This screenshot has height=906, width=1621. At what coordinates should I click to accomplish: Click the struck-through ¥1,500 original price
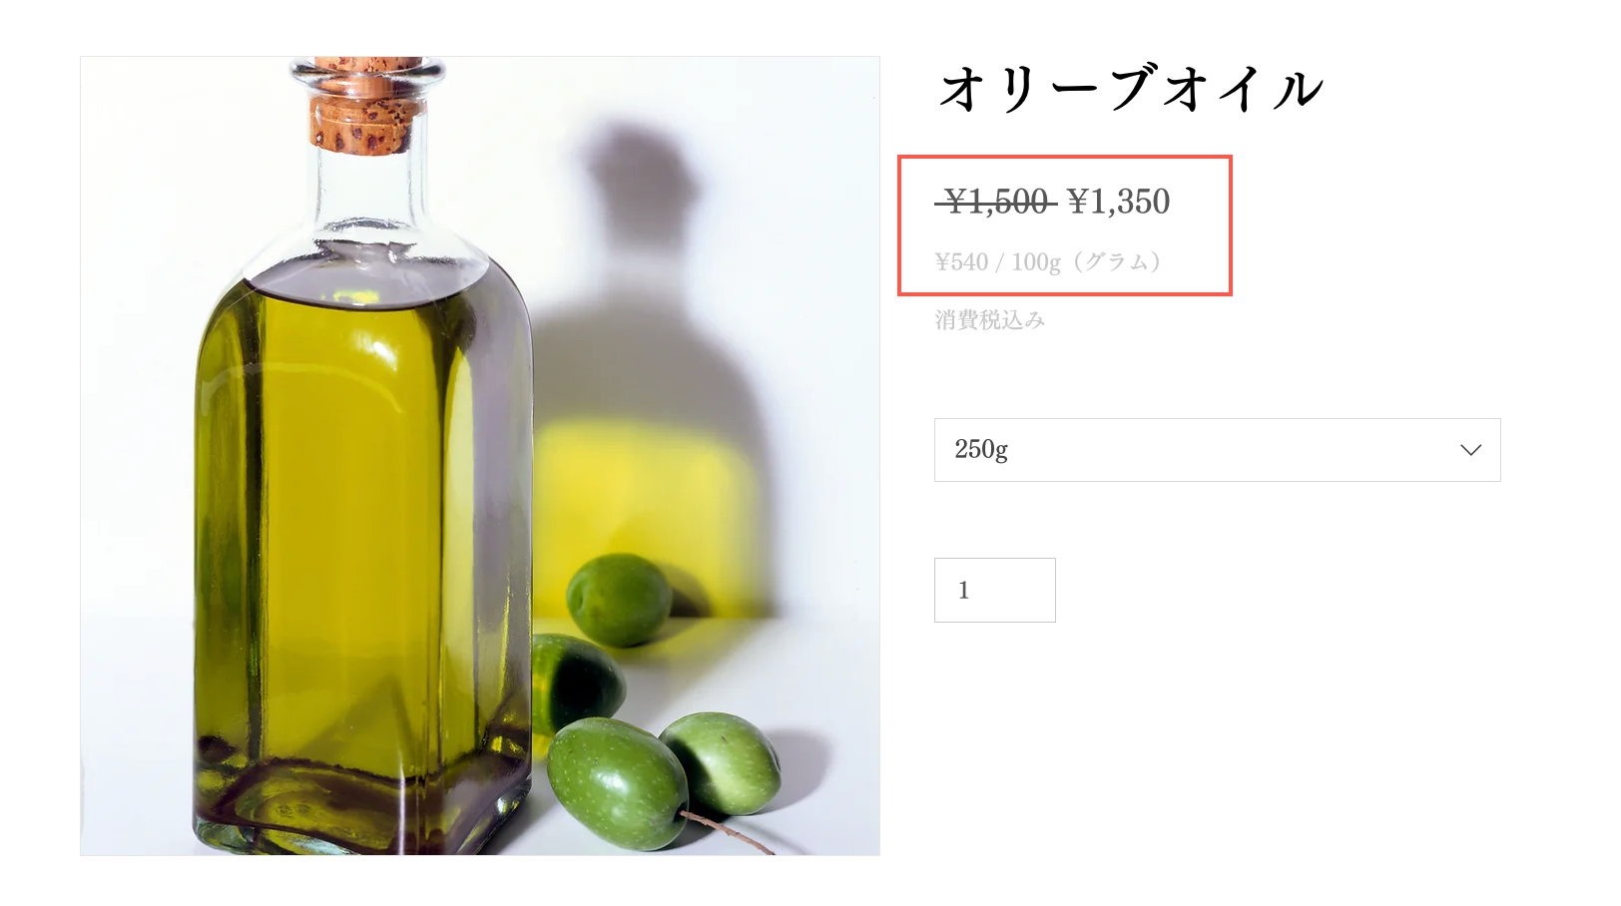click(996, 203)
